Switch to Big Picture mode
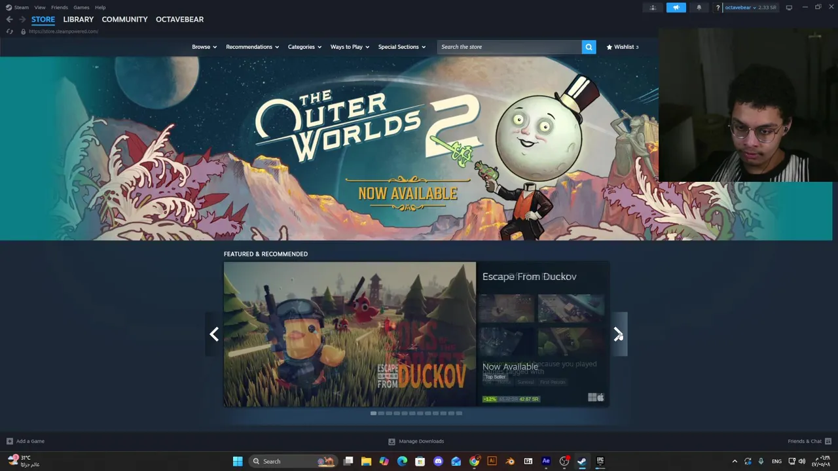The image size is (838, 471). pyautogui.click(x=789, y=8)
